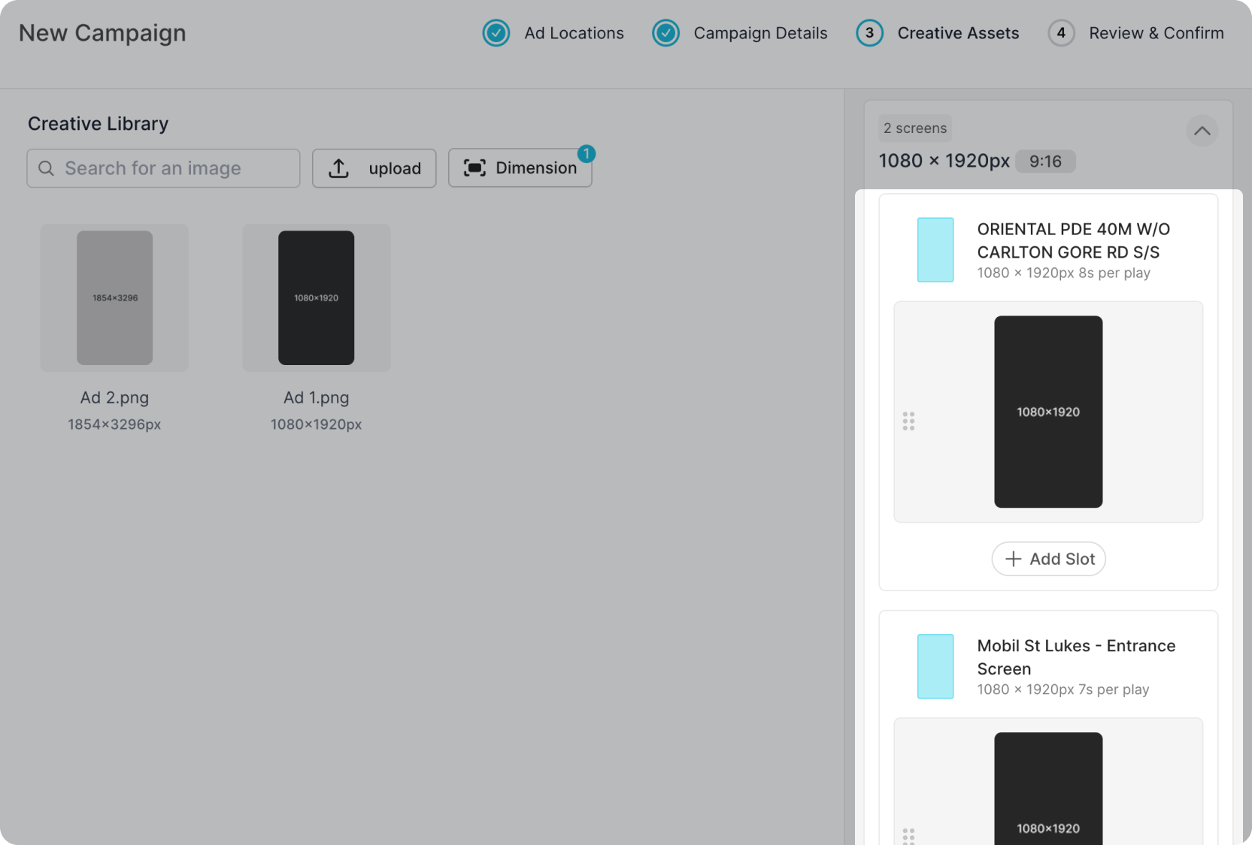Select the Ad 2.png thumbnail
The height and width of the screenshot is (845, 1252).
(114, 297)
